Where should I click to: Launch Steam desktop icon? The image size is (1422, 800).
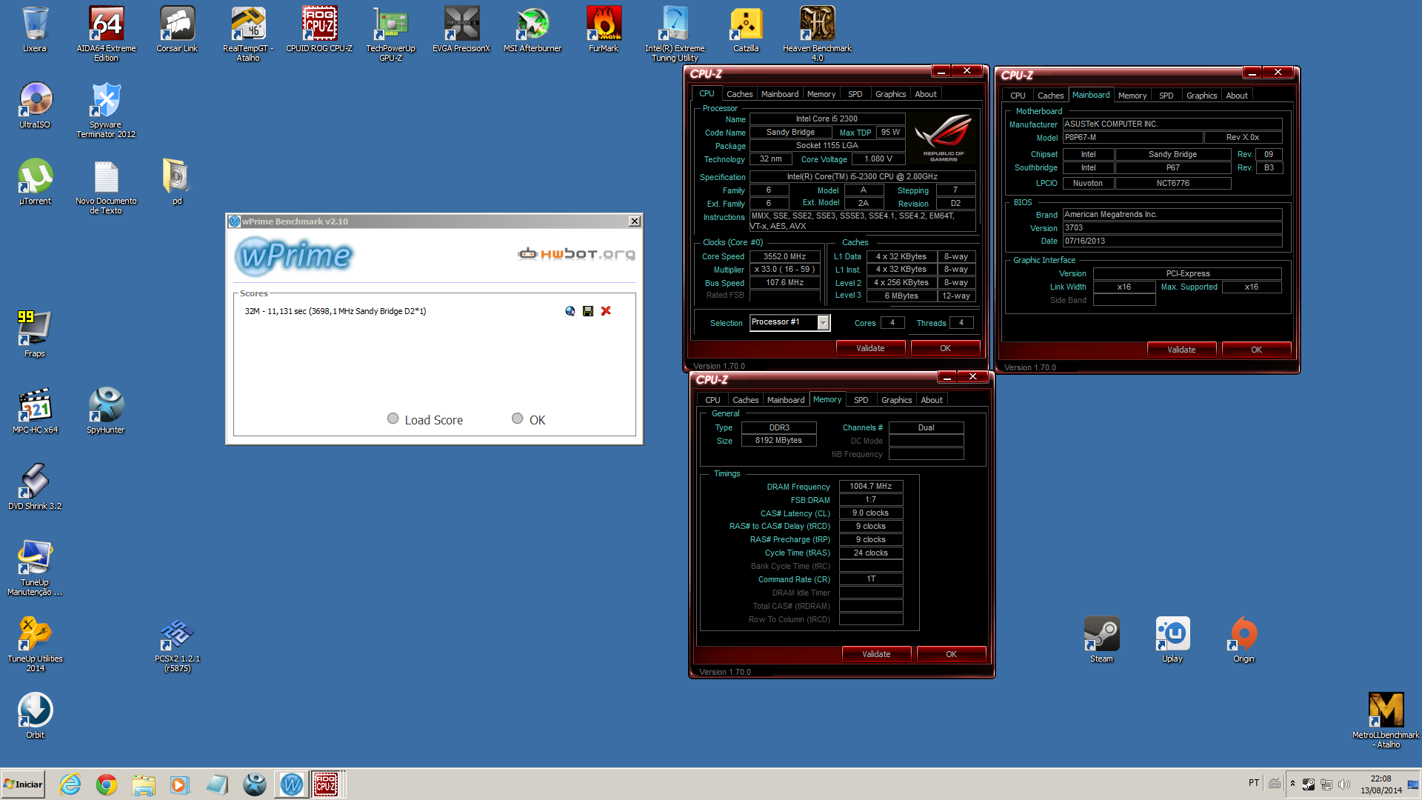[x=1101, y=640]
